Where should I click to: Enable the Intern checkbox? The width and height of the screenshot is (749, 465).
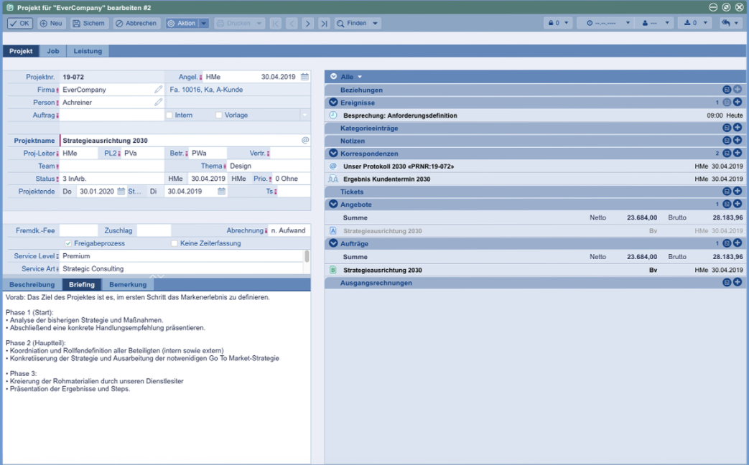pos(171,114)
